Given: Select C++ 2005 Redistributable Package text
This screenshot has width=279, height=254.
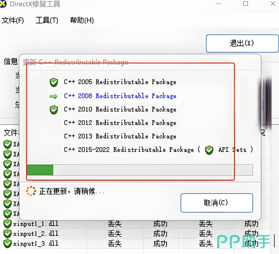Looking at the screenshot, I should (x=120, y=82).
